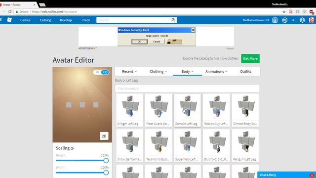Screen dimensions: 316x178
Task: Click the Filter inventory field
Action: 187,89
